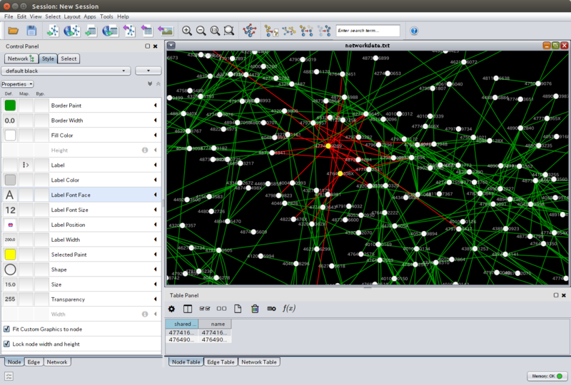Float the Table Panel window icon
Screen dimensions: 571x385
[x=556, y=295]
